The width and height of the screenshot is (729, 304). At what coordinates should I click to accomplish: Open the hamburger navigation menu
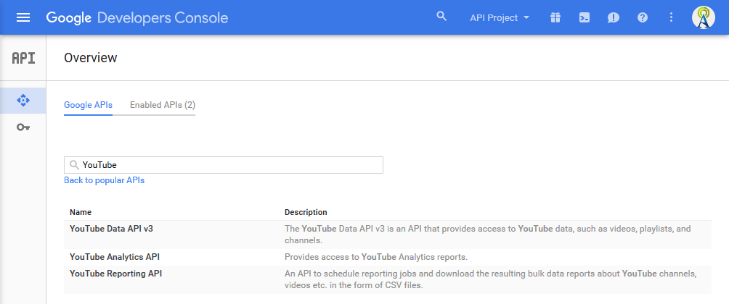tap(23, 17)
